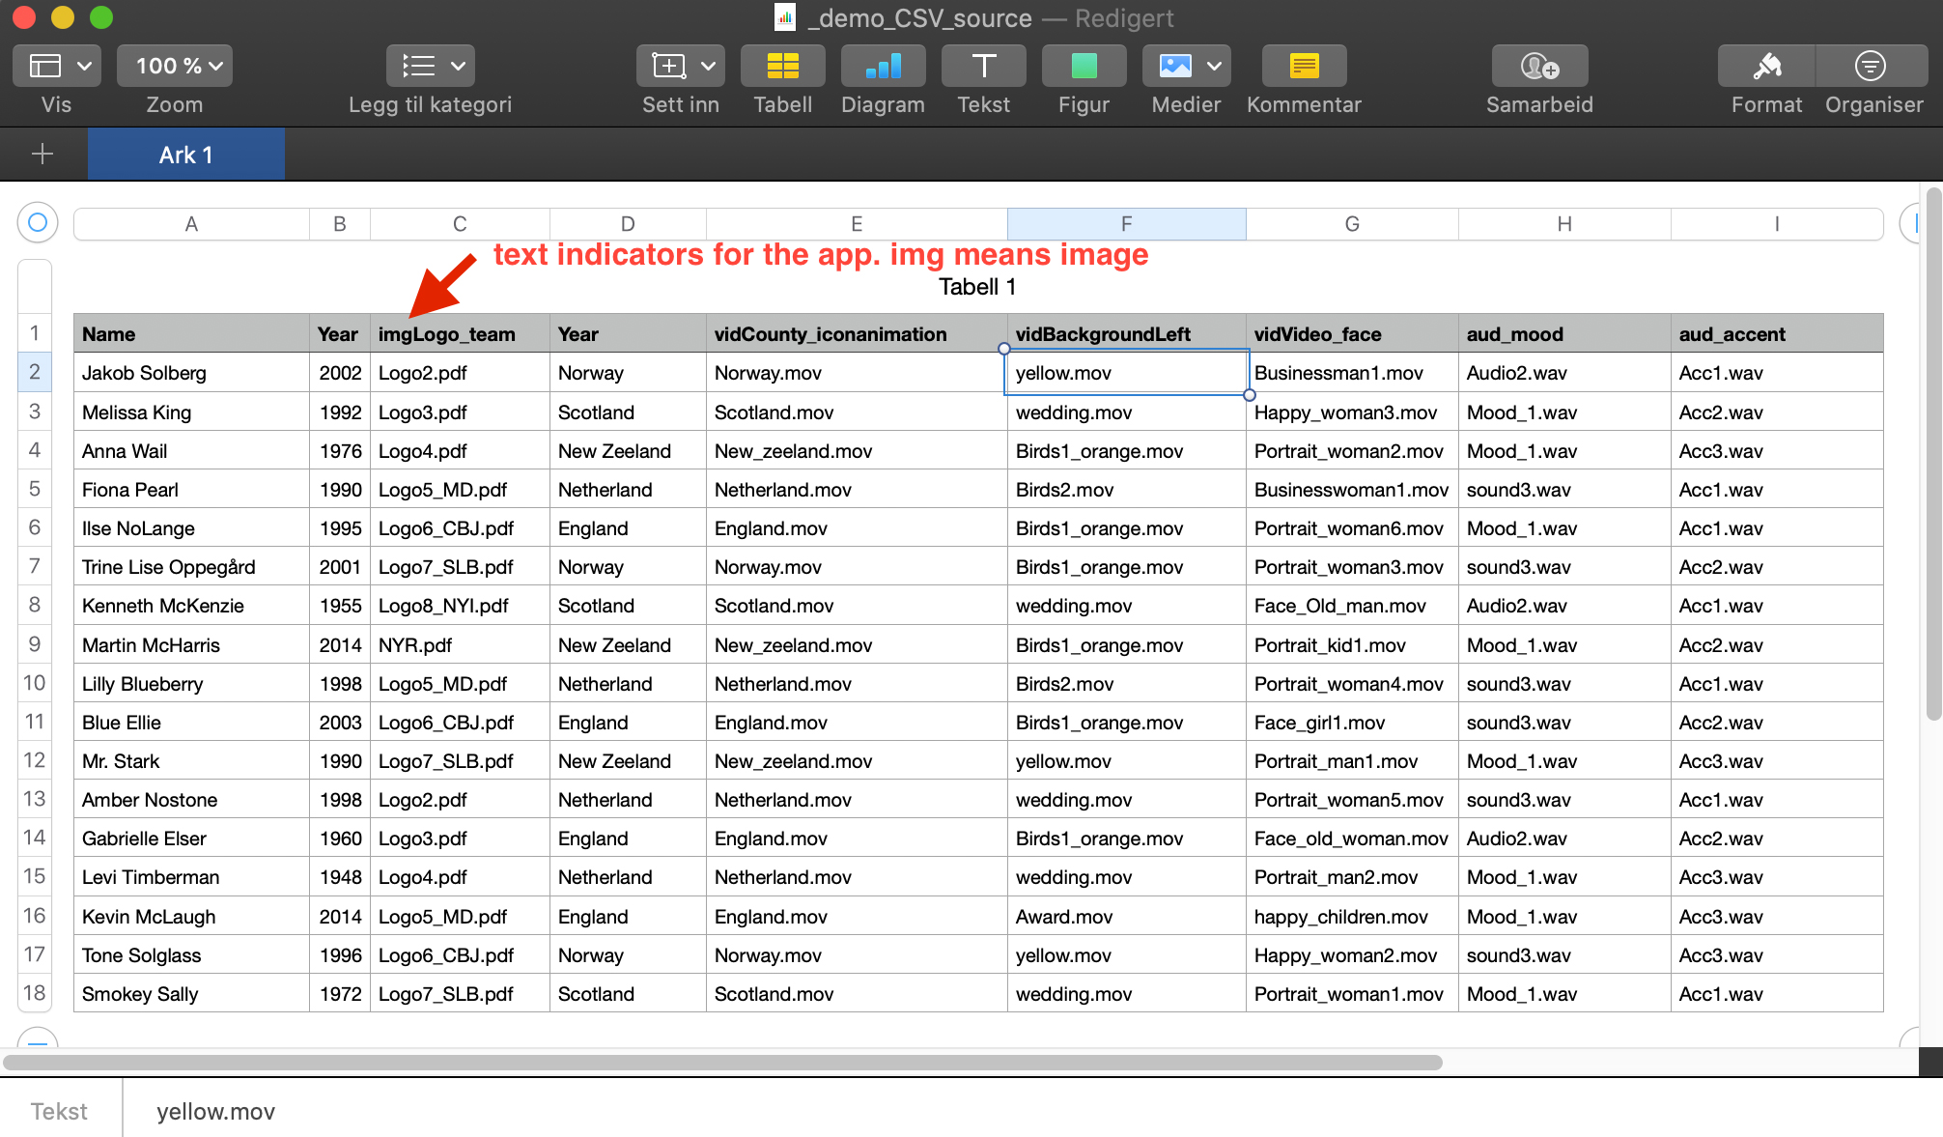Select cell Kevin McLaugh
Viewport: 1943px width, 1137px height.
191,917
